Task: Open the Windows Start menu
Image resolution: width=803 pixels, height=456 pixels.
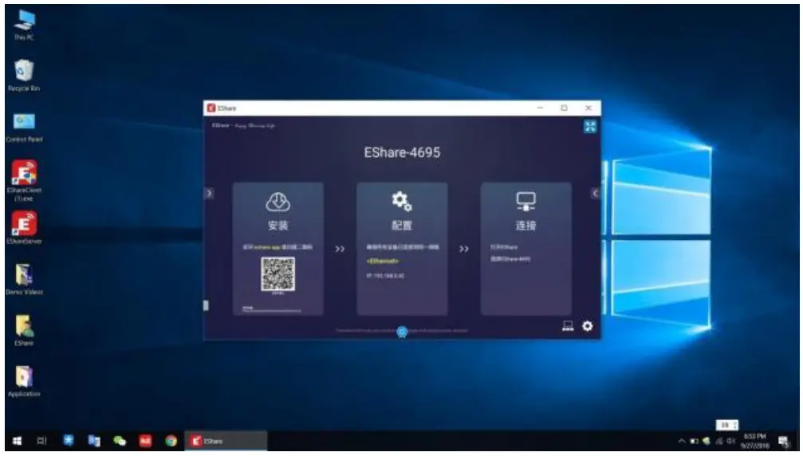Action: coord(17,441)
